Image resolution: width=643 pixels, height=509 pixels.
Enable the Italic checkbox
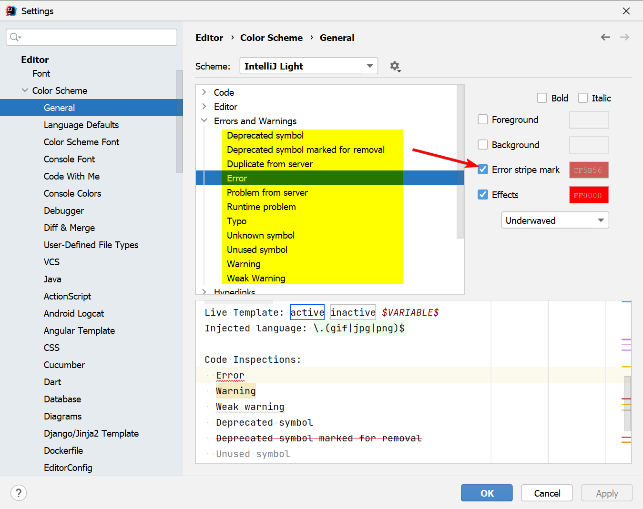(583, 98)
